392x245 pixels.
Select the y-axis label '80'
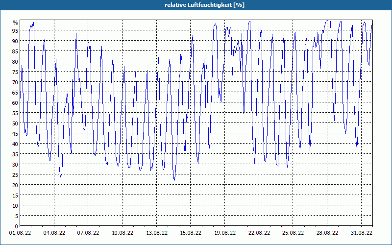[15, 62]
